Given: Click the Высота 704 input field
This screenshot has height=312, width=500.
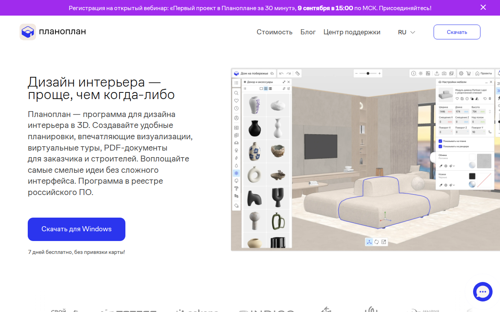Looking at the screenshot, I should (x=478, y=112).
